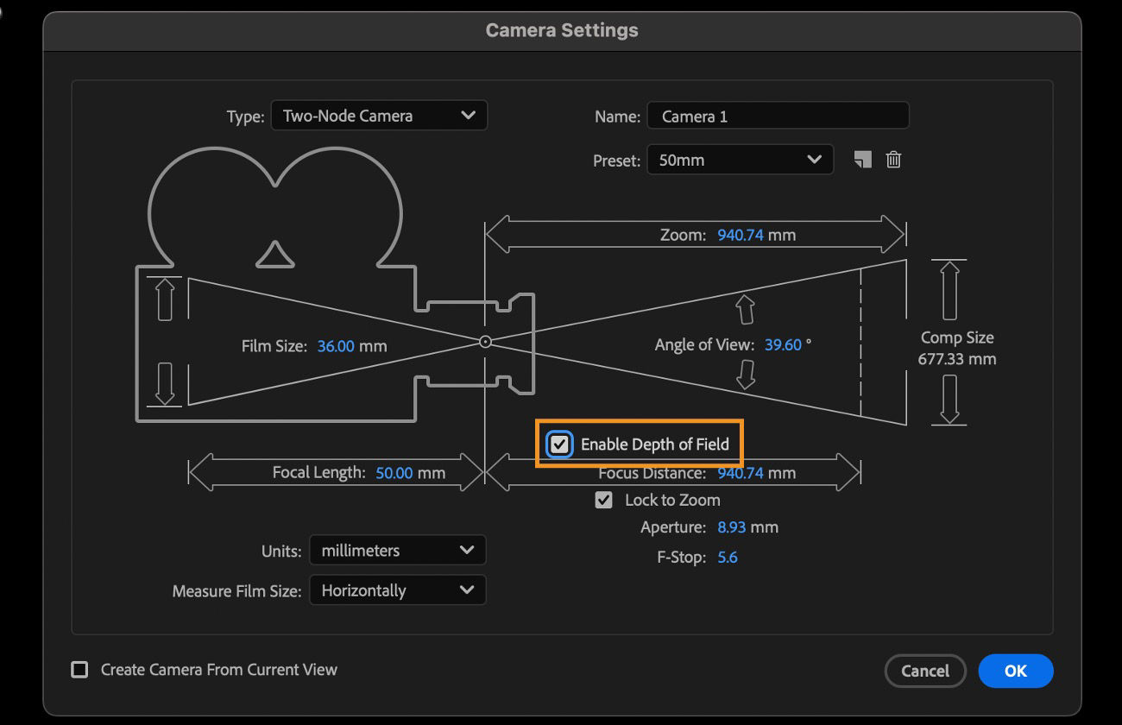Select the Film Size value 36.00
The width and height of the screenshot is (1122, 725).
click(x=336, y=346)
